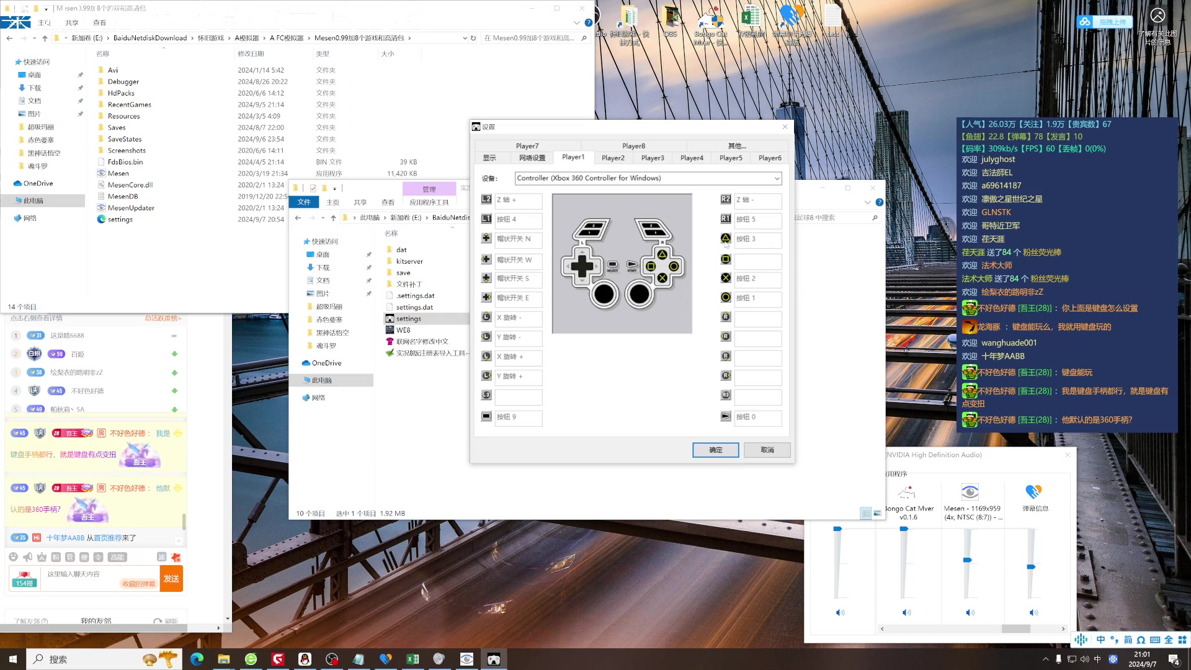Show hidden system tray icons
This screenshot has width=1191, height=670.
tap(1046, 659)
